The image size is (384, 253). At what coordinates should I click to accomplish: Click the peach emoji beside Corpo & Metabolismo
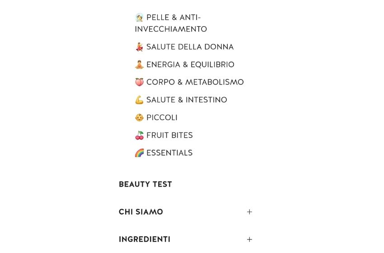pyautogui.click(x=139, y=82)
